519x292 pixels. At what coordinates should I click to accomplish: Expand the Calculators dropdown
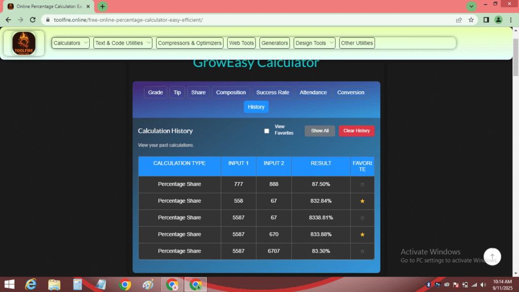click(70, 43)
